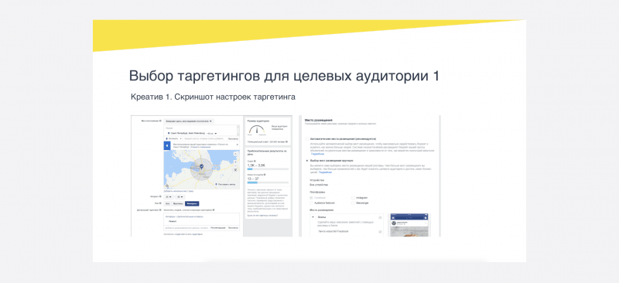Click Browse button in detailed targeting box
This screenshot has height=283, width=619.
[x=233, y=228]
